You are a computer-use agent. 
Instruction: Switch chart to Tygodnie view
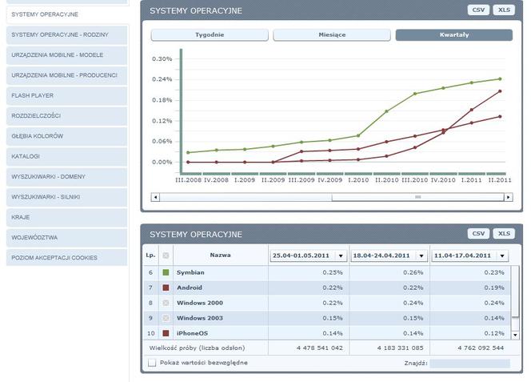[210, 35]
